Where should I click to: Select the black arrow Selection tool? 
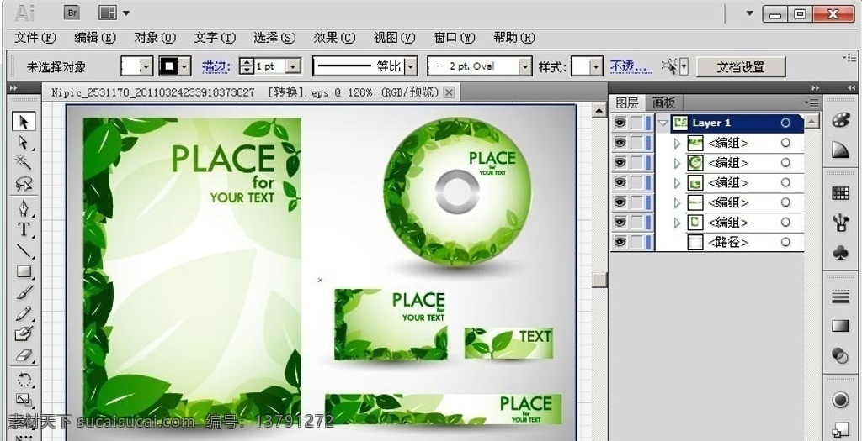point(24,122)
